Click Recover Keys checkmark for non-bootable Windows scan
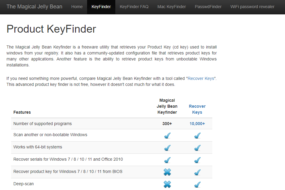The width and height of the screenshot is (285, 190). tap(197, 136)
